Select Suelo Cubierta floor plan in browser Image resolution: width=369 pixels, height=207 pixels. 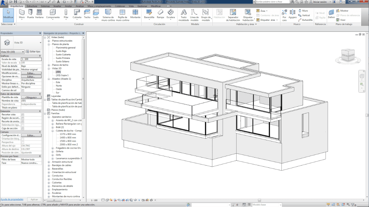(x=63, y=54)
